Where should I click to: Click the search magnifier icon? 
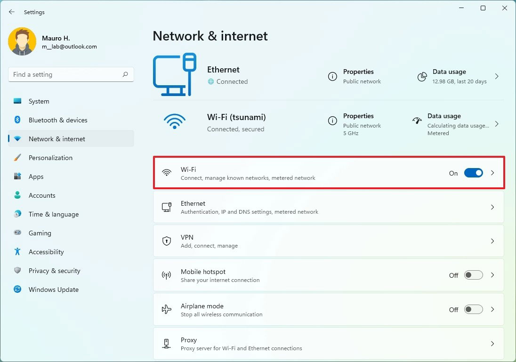(x=125, y=74)
